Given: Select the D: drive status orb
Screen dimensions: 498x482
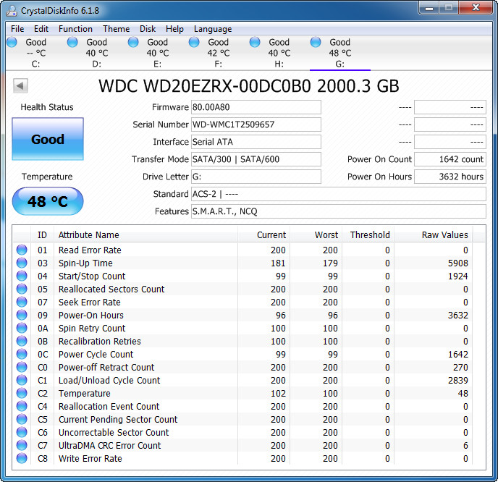Looking at the screenshot, I should click(x=72, y=42).
